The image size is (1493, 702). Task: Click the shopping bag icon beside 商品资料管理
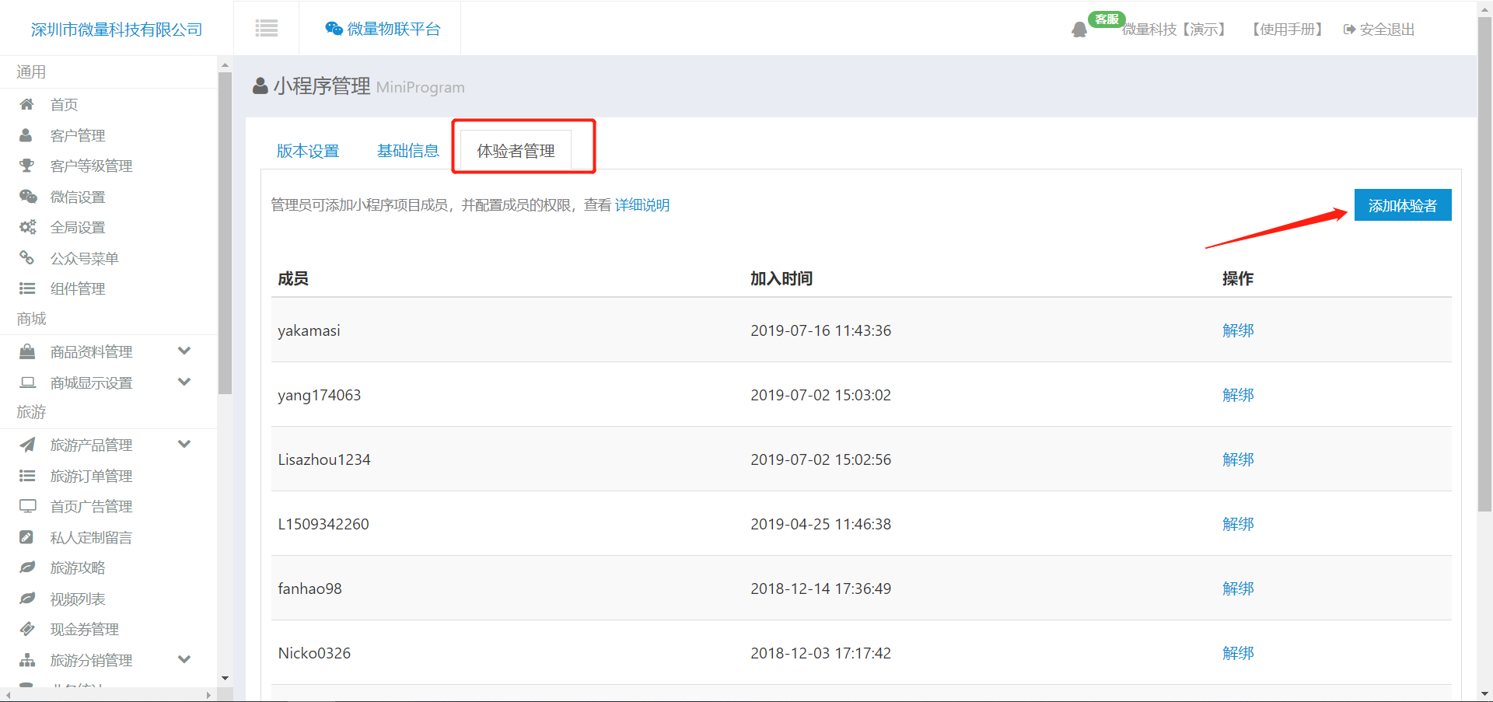(x=27, y=351)
